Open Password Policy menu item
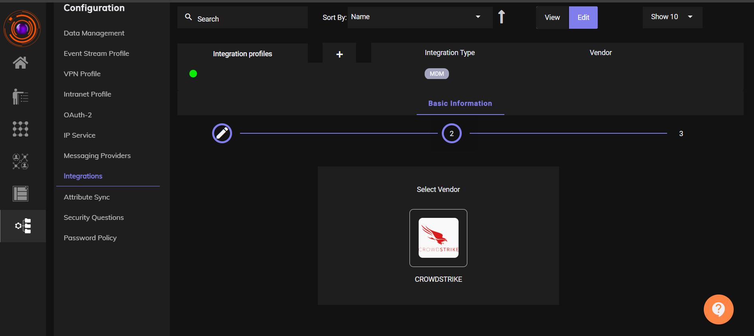The width and height of the screenshot is (754, 336). (x=90, y=238)
